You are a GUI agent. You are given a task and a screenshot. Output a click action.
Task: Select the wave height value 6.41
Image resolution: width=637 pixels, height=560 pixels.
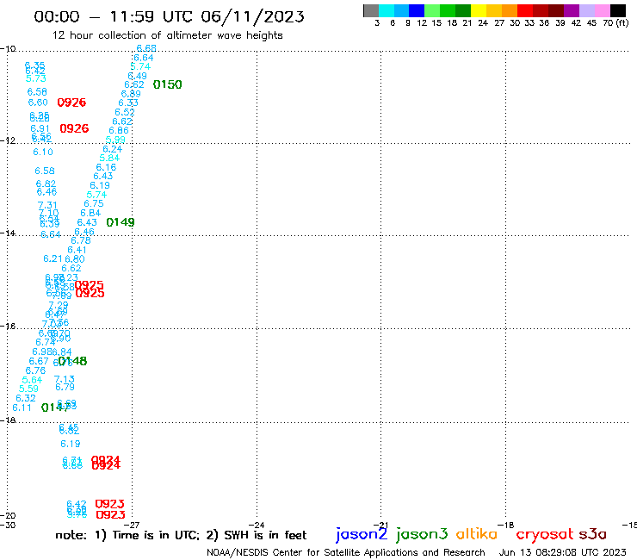pos(77,250)
